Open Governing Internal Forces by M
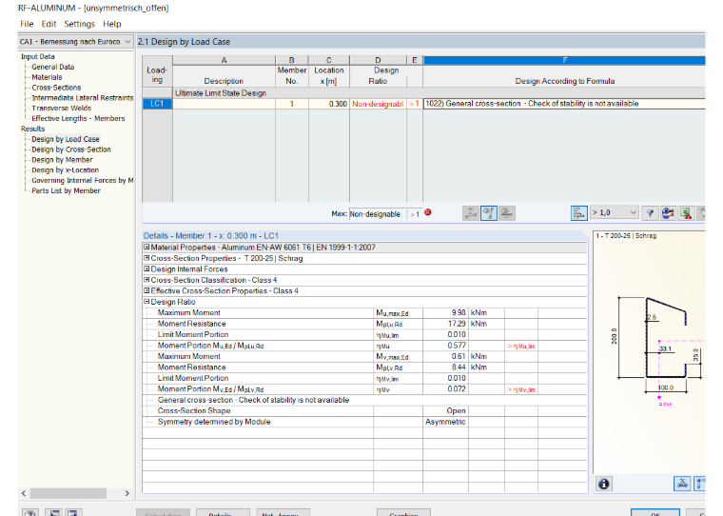723x516 pixels. click(x=83, y=181)
